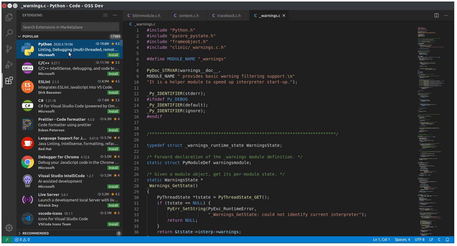
Task: Install Visual Studio IntelliCode
Action: [x=113, y=187]
